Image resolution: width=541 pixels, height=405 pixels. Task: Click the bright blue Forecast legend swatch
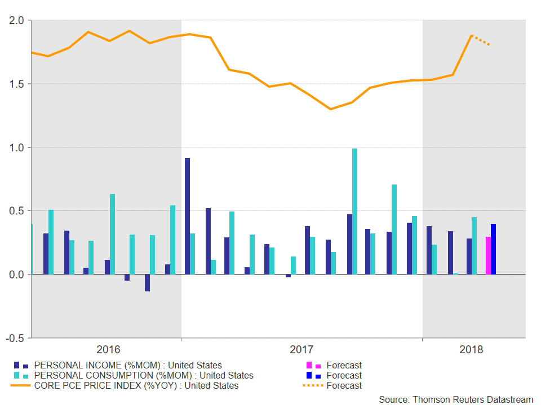coord(314,375)
